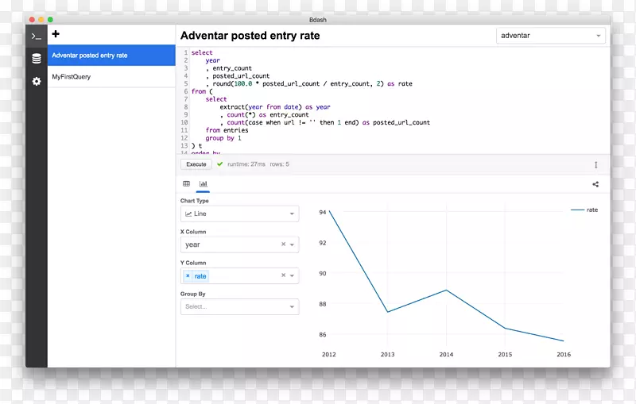Open the query console sidebar icon
636x404 pixels.
tap(37, 37)
